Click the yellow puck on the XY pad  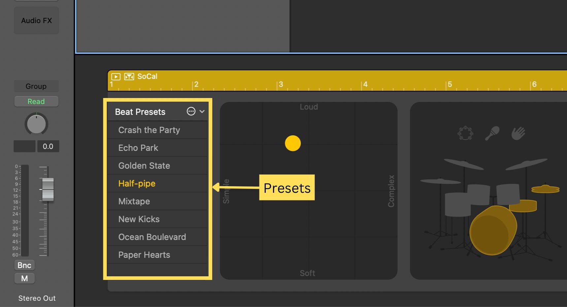click(x=292, y=143)
